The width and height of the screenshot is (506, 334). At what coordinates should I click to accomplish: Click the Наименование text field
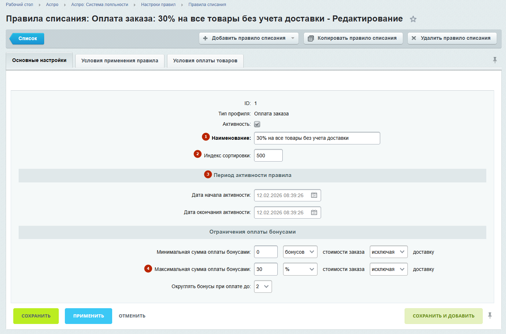317,138
